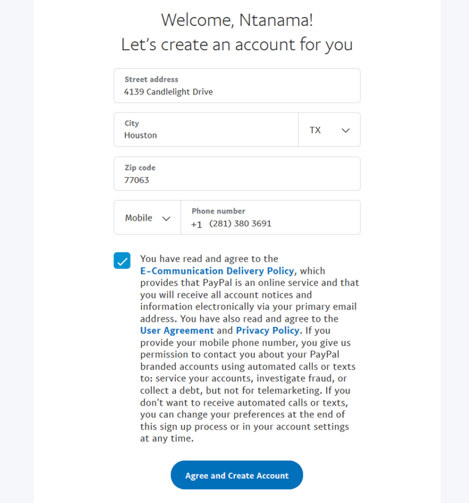Screen dimensions: 469x503
Task: Open the E-Communication Delivery Policy
Action: pos(217,271)
